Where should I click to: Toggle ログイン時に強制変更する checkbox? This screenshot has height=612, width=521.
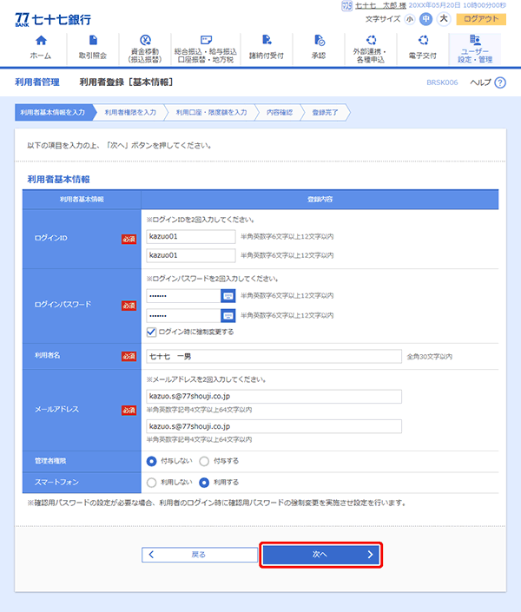(151, 332)
